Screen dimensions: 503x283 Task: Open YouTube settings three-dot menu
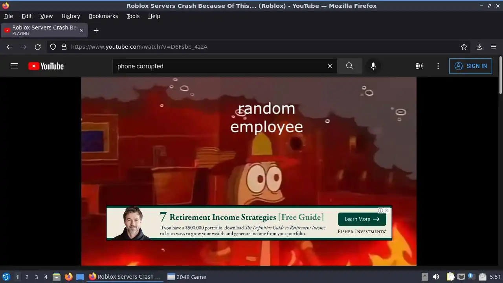coord(438,66)
